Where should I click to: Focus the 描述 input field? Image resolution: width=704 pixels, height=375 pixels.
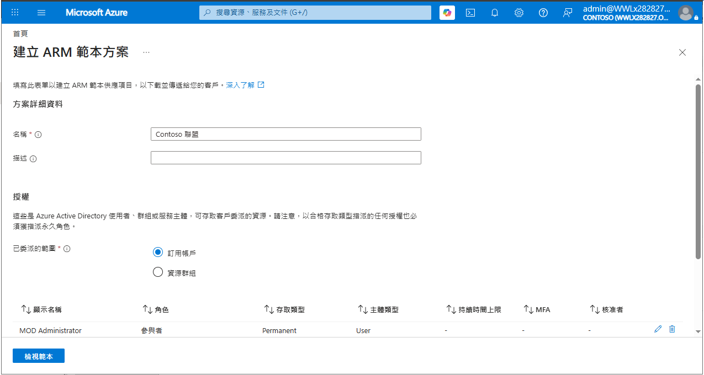point(286,158)
